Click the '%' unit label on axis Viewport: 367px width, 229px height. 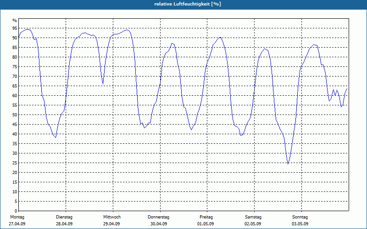point(15,21)
